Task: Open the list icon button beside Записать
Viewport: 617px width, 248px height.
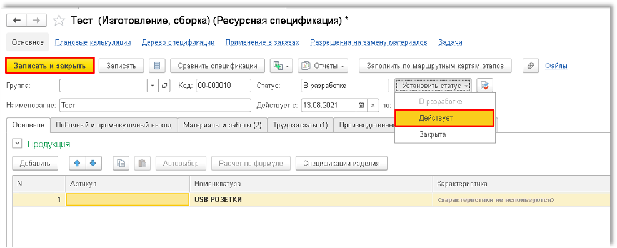Action: 157,66
